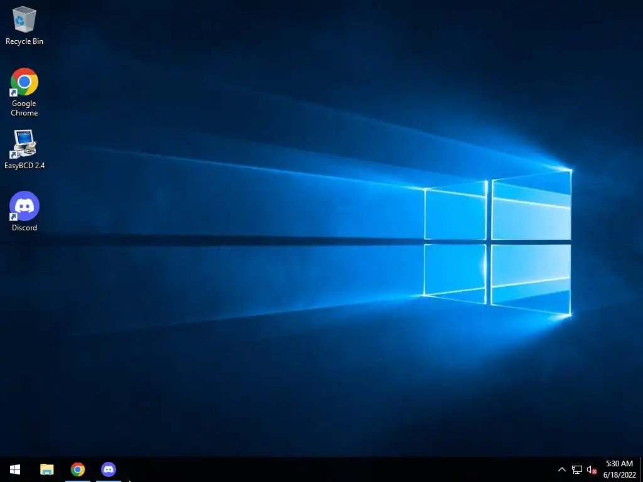Open the muted volume tray icon
Viewport: 643px width, 482px height.
592,469
